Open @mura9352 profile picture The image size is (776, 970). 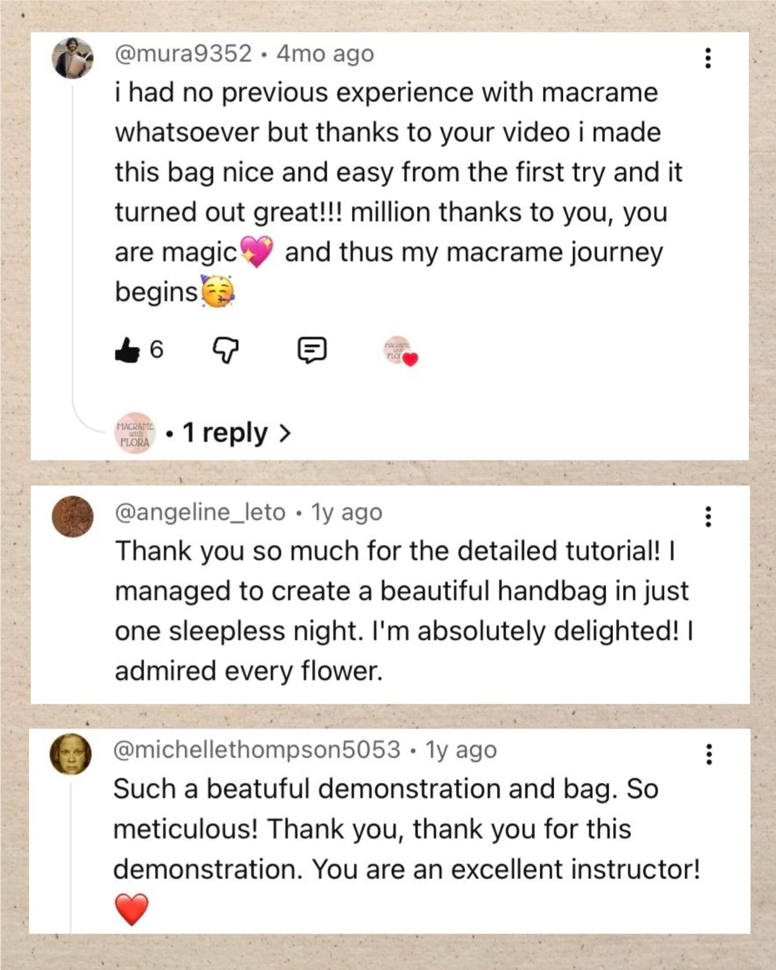click(73, 58)
